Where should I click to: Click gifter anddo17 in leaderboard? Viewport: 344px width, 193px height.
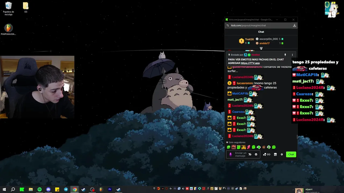[264, 43]
